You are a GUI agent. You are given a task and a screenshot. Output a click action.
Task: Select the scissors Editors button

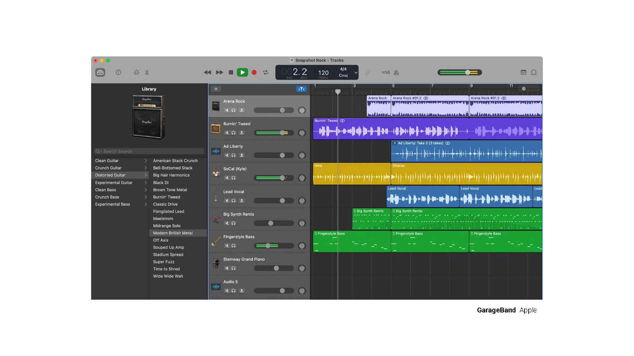coord(147,72)
